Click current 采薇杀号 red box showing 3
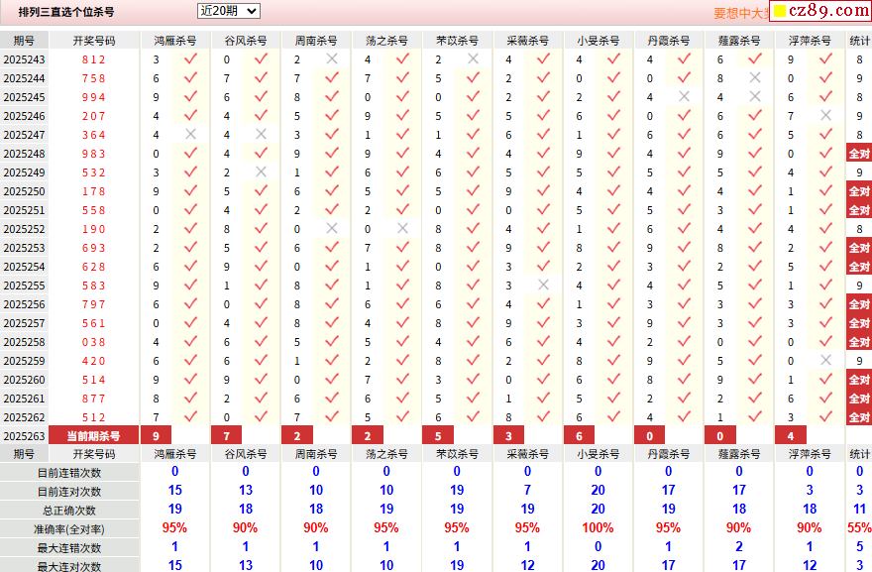The width and height of the screenshot is (872, 572). 508,435
